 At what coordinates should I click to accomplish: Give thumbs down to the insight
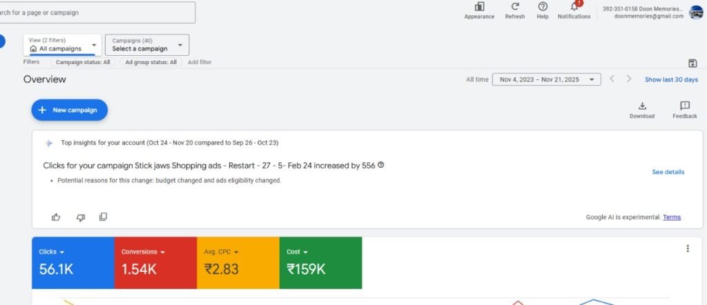pos(80,217)
